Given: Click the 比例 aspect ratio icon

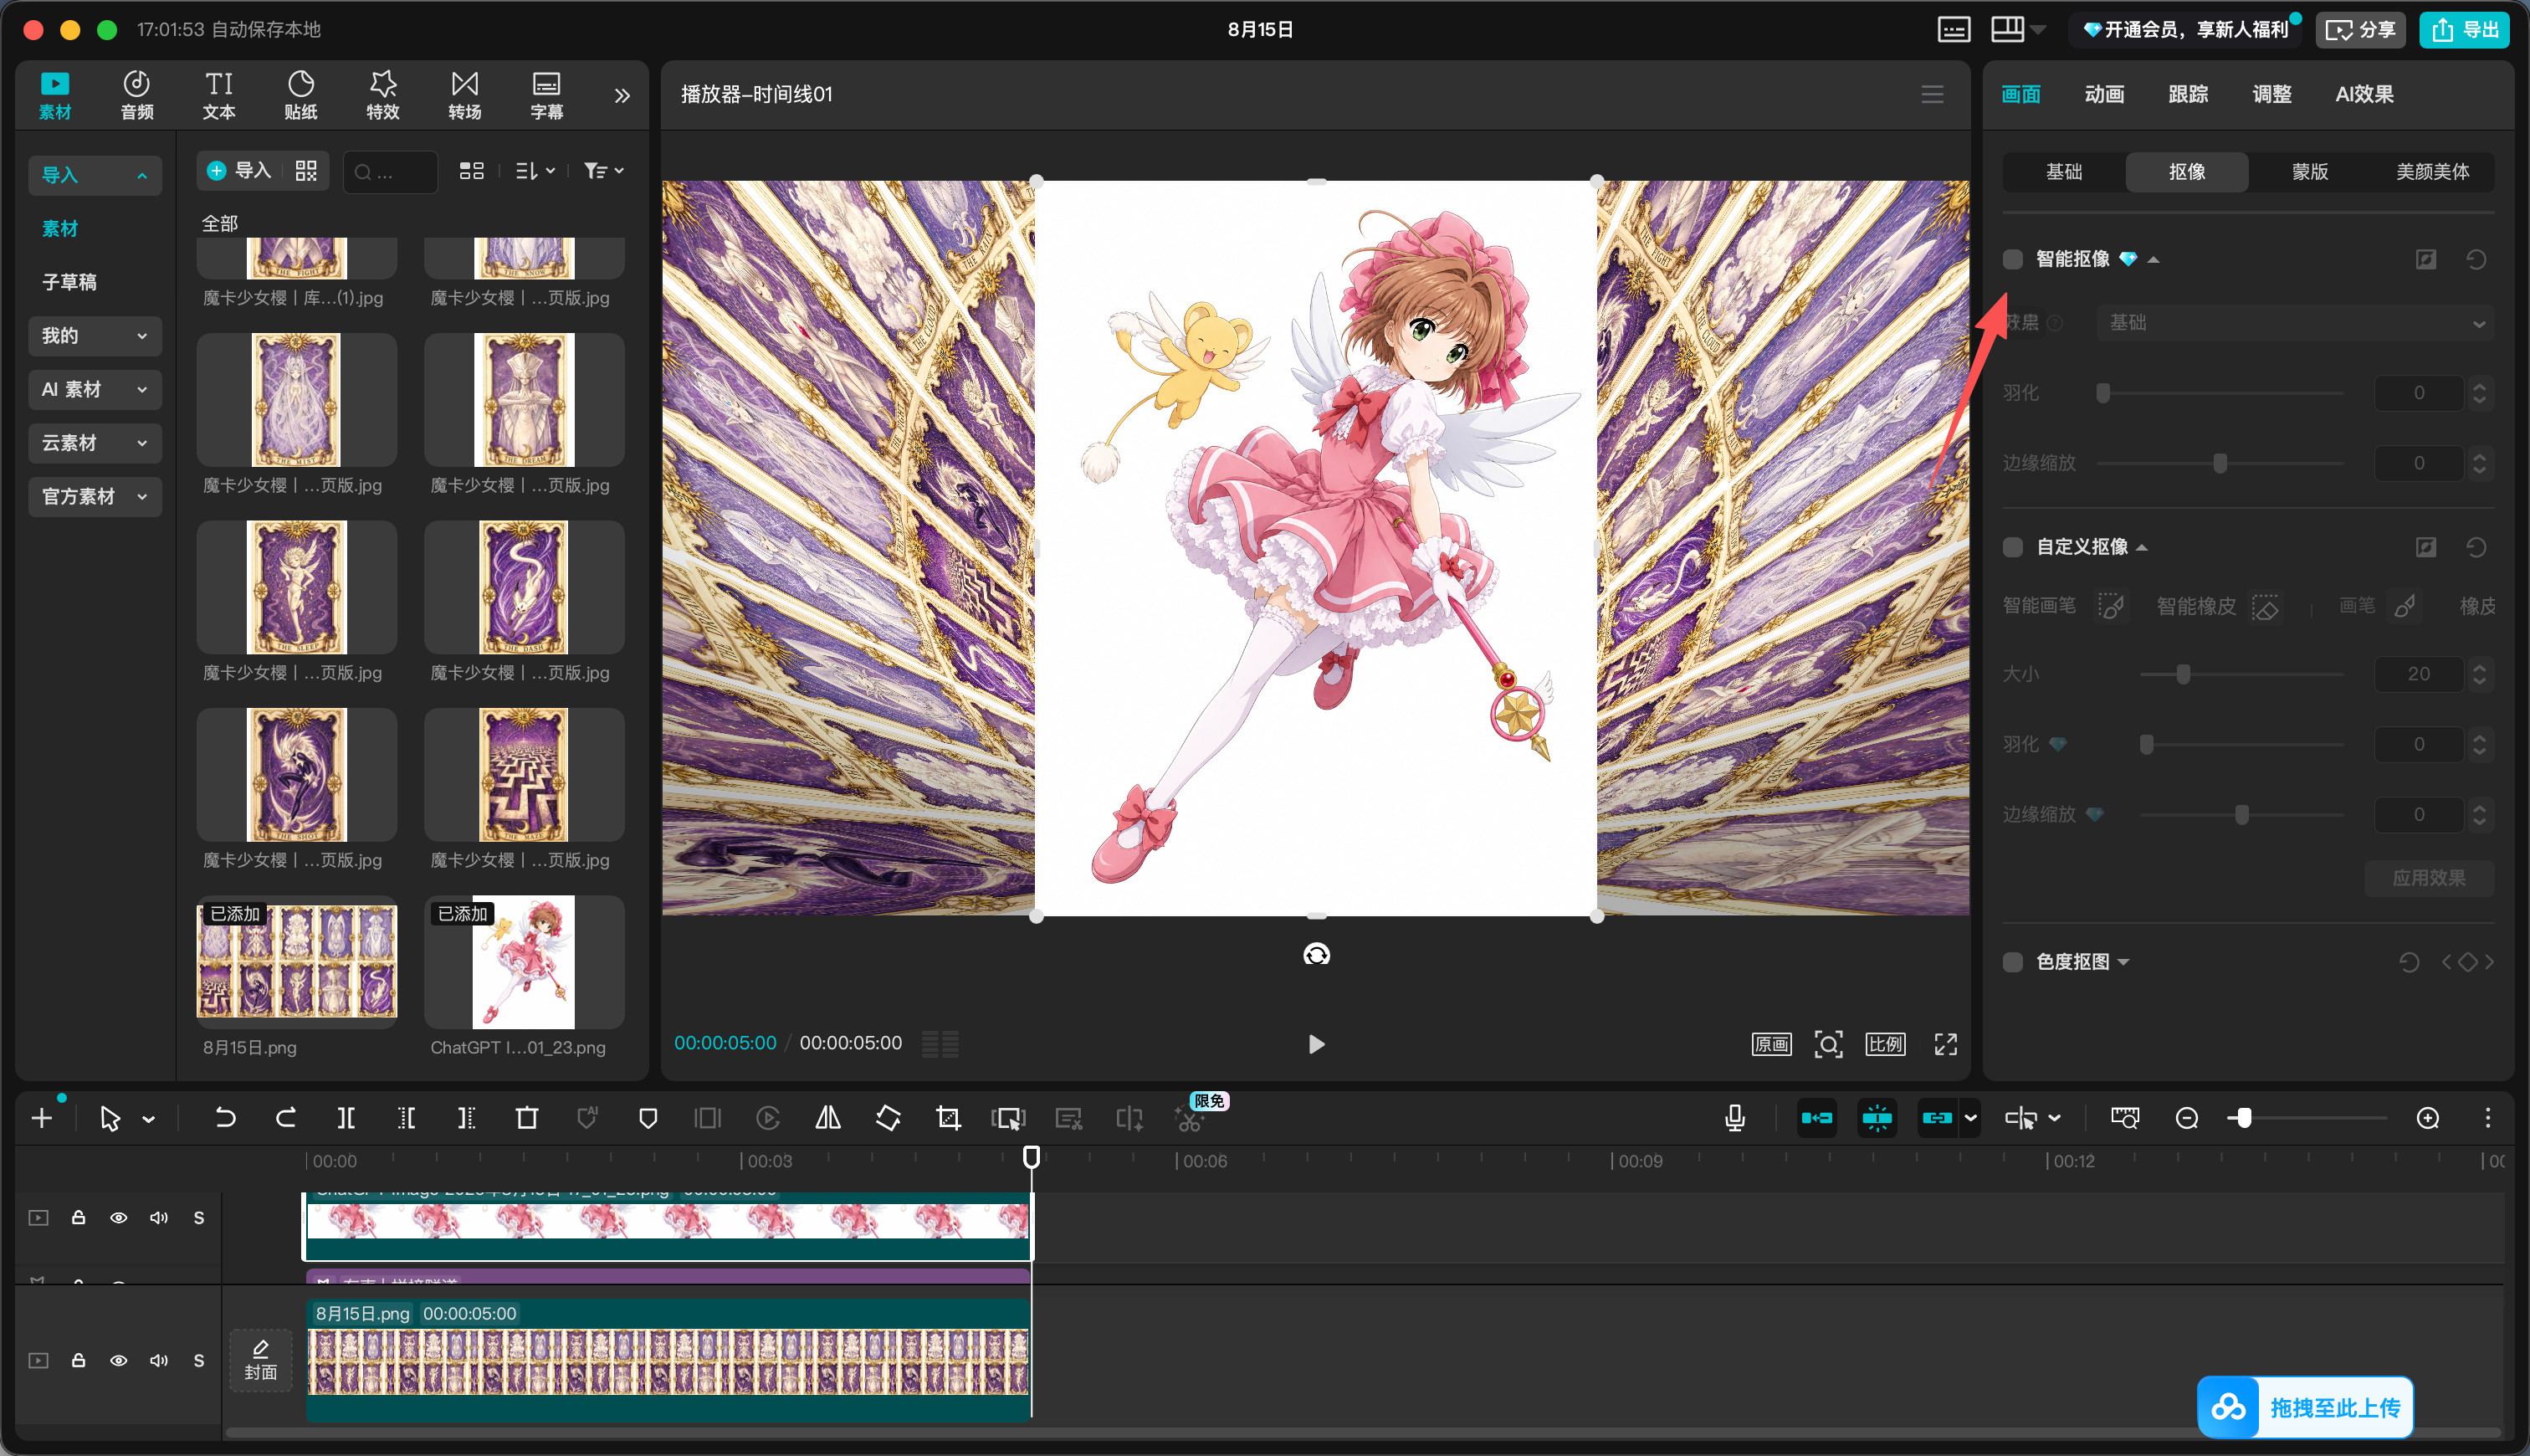Looking at the screenshot, I should 1885,1044.
